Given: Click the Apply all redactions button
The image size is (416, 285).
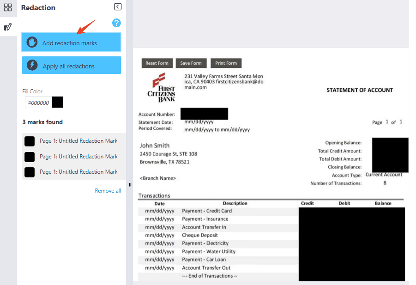Looking at the screenshot, I should click(x=71, y=65).
